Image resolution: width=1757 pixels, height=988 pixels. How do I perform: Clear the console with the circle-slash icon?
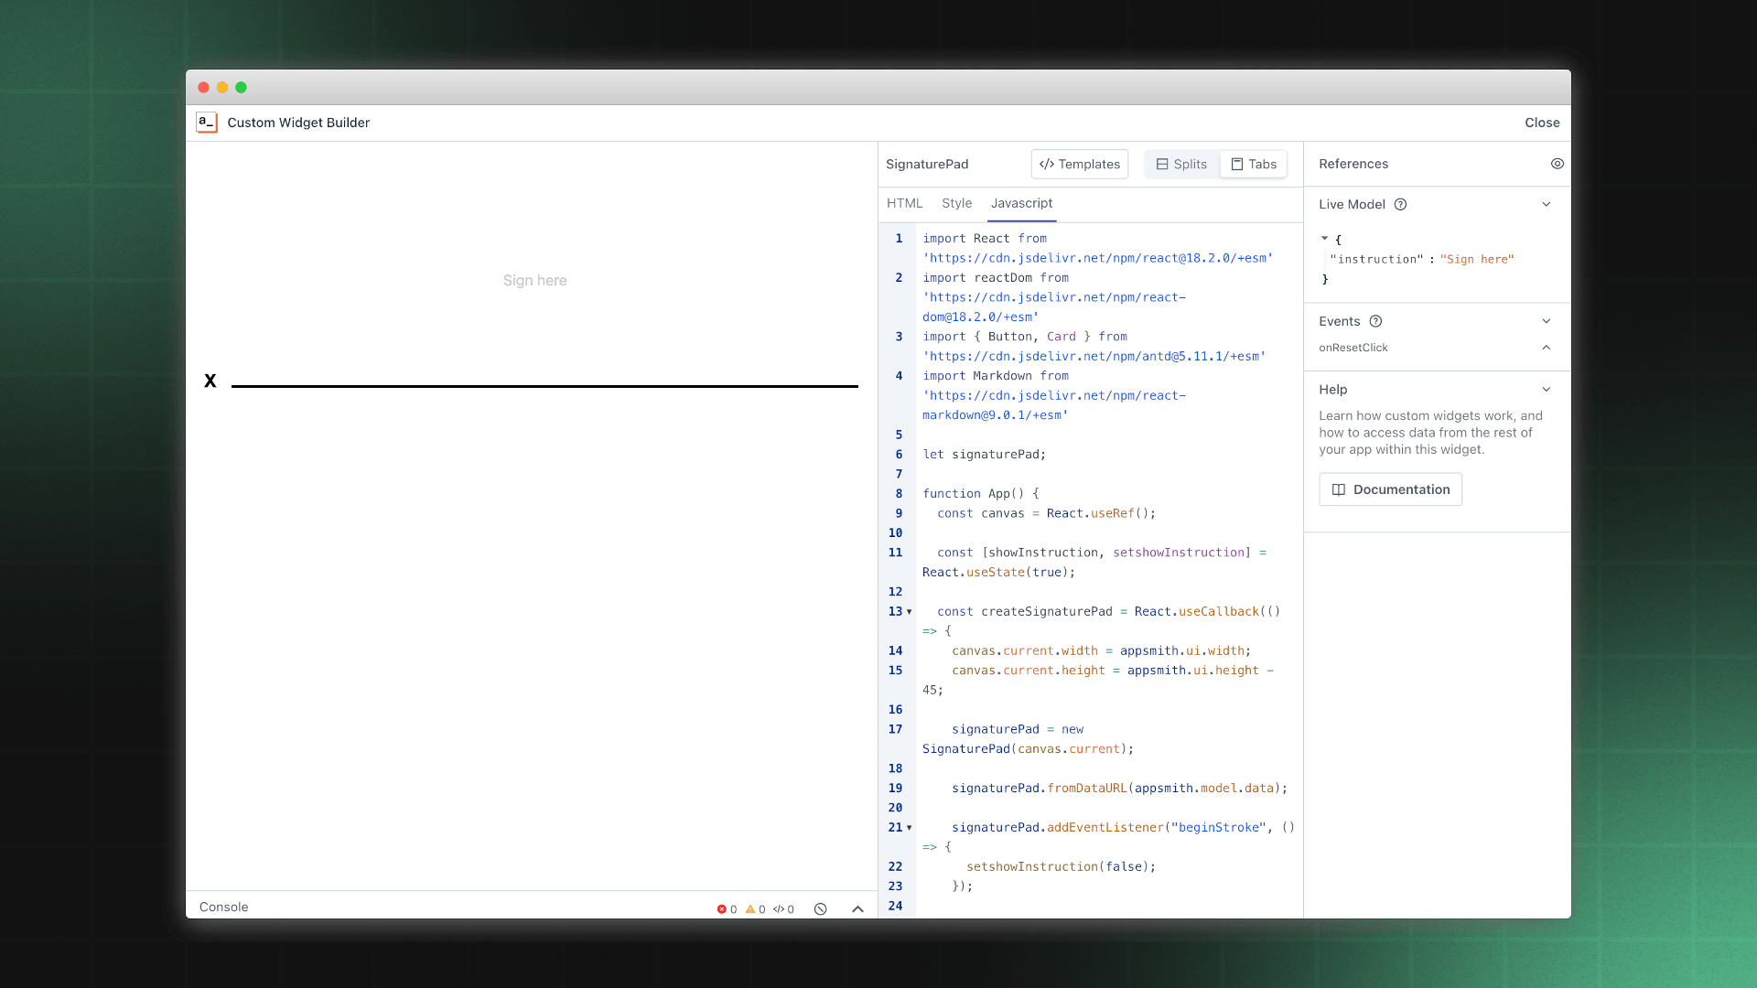821,909
